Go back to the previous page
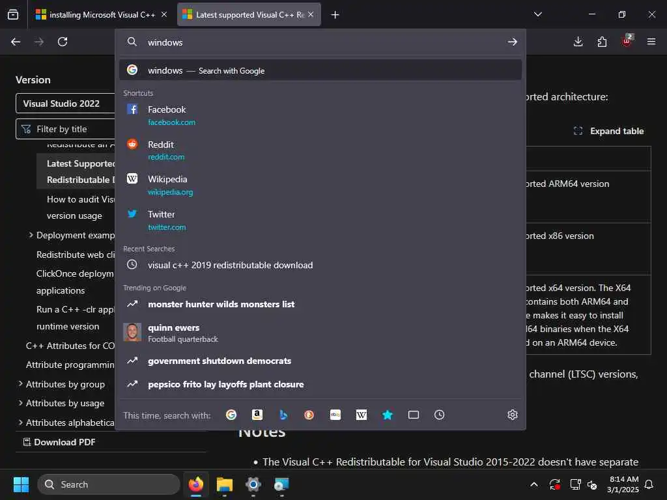667x500 pixels. point(16,42)
